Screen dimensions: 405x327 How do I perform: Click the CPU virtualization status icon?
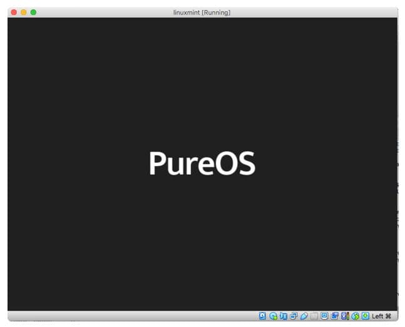(x=345, y=316)
